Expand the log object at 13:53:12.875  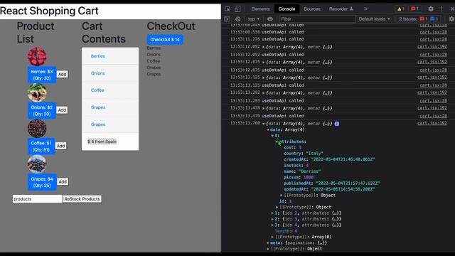click(264, 63)
